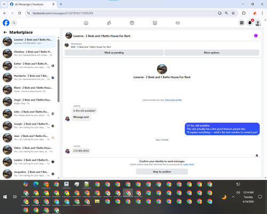
Task: Open the tab search dropdown arrow
Action: pos(4,4)
